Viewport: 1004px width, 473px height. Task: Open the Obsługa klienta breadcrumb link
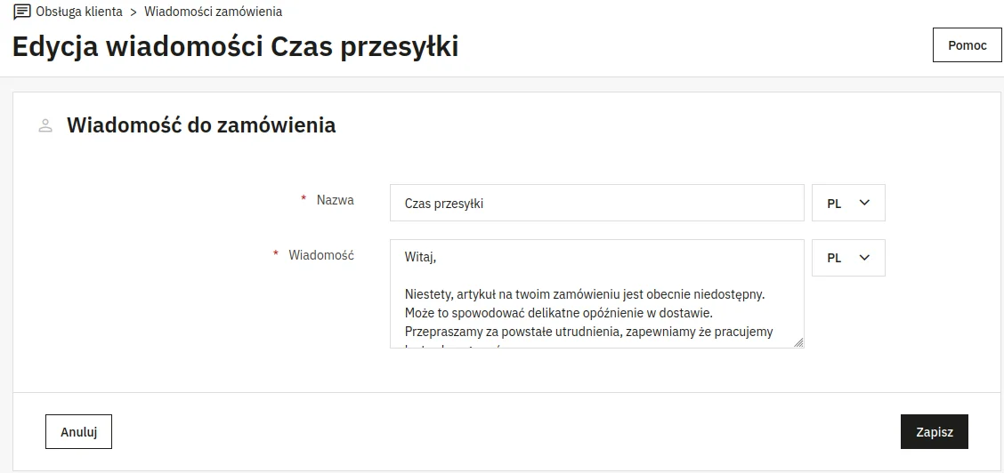point(79,12)
